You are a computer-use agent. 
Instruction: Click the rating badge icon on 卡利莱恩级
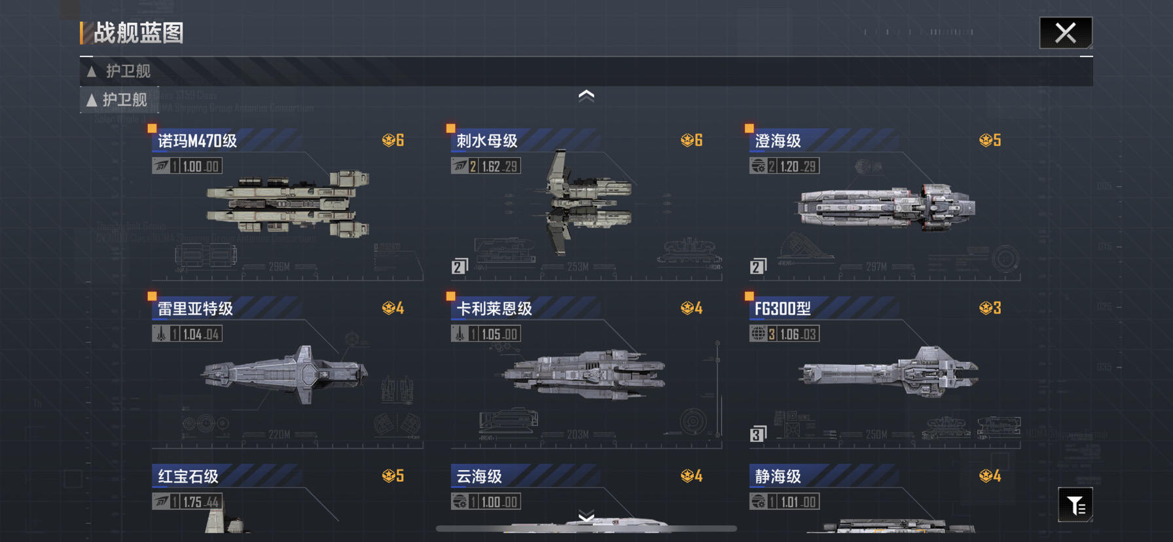coord(687,308)
